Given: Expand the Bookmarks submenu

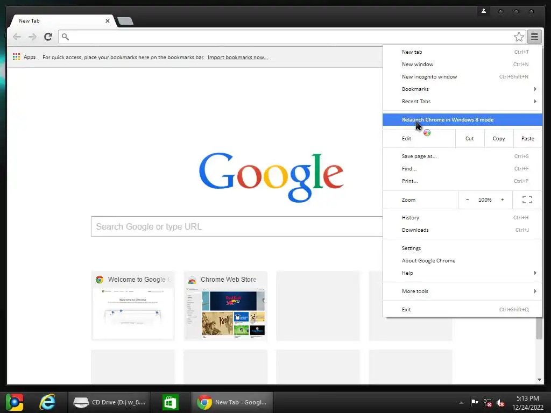Looking at the screenshot, I should click(462, 89).
